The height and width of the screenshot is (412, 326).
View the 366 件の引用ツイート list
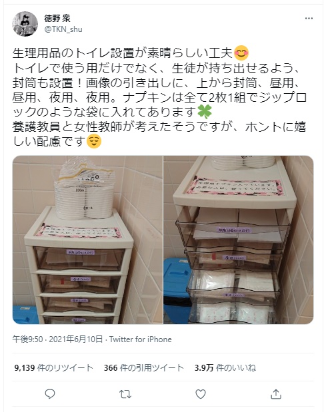tap(143, 367)
